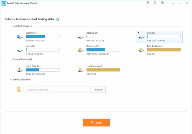
Task: Click '9.53 GB' size text
Action: click(151, 54)
